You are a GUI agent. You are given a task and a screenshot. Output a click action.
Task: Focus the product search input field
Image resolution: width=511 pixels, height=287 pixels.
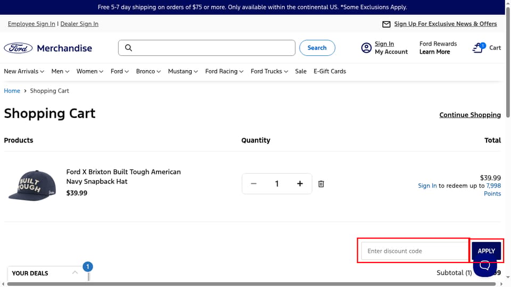(207, 48)
